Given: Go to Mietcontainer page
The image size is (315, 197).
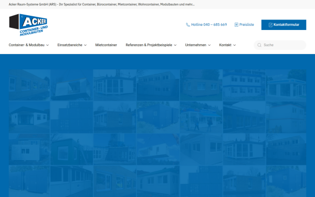Looking at the screenshot, I should point(106,45).
